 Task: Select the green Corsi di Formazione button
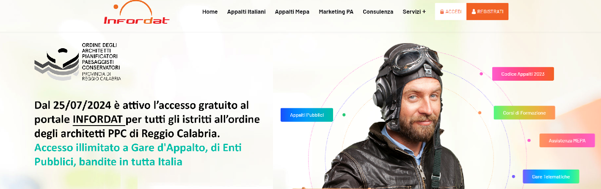click(524, 113)
